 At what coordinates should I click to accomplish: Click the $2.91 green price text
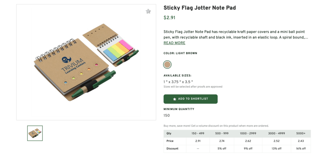[x=169, y=18]
